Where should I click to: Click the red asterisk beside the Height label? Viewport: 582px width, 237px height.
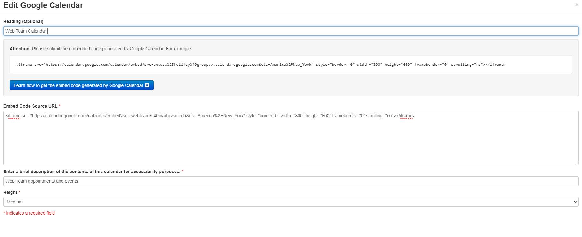click(x=19, y=192)
